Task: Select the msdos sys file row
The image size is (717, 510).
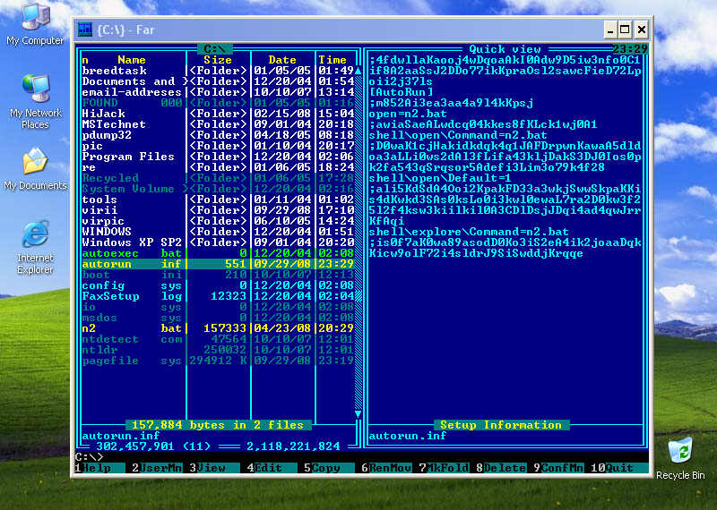Action: [218, 318]
